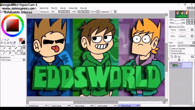Toggle the Selección checkbox in toolbar
195x110 pixels.
[x=41, y=12]
